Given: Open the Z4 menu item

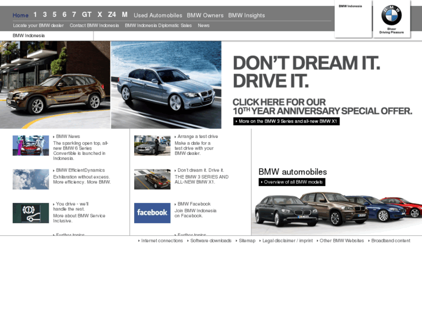Looking at the screenshot, I should click(112, 14).
